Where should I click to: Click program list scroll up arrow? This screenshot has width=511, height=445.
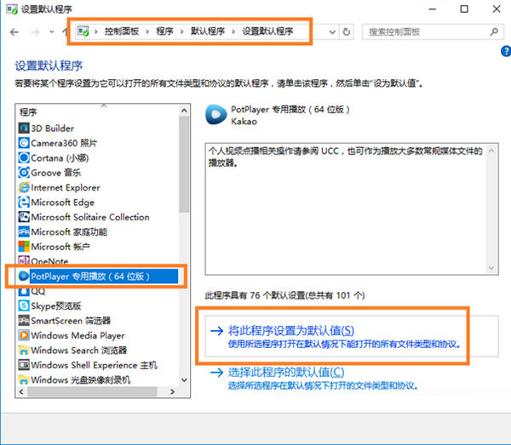click(x=184, y=111)
